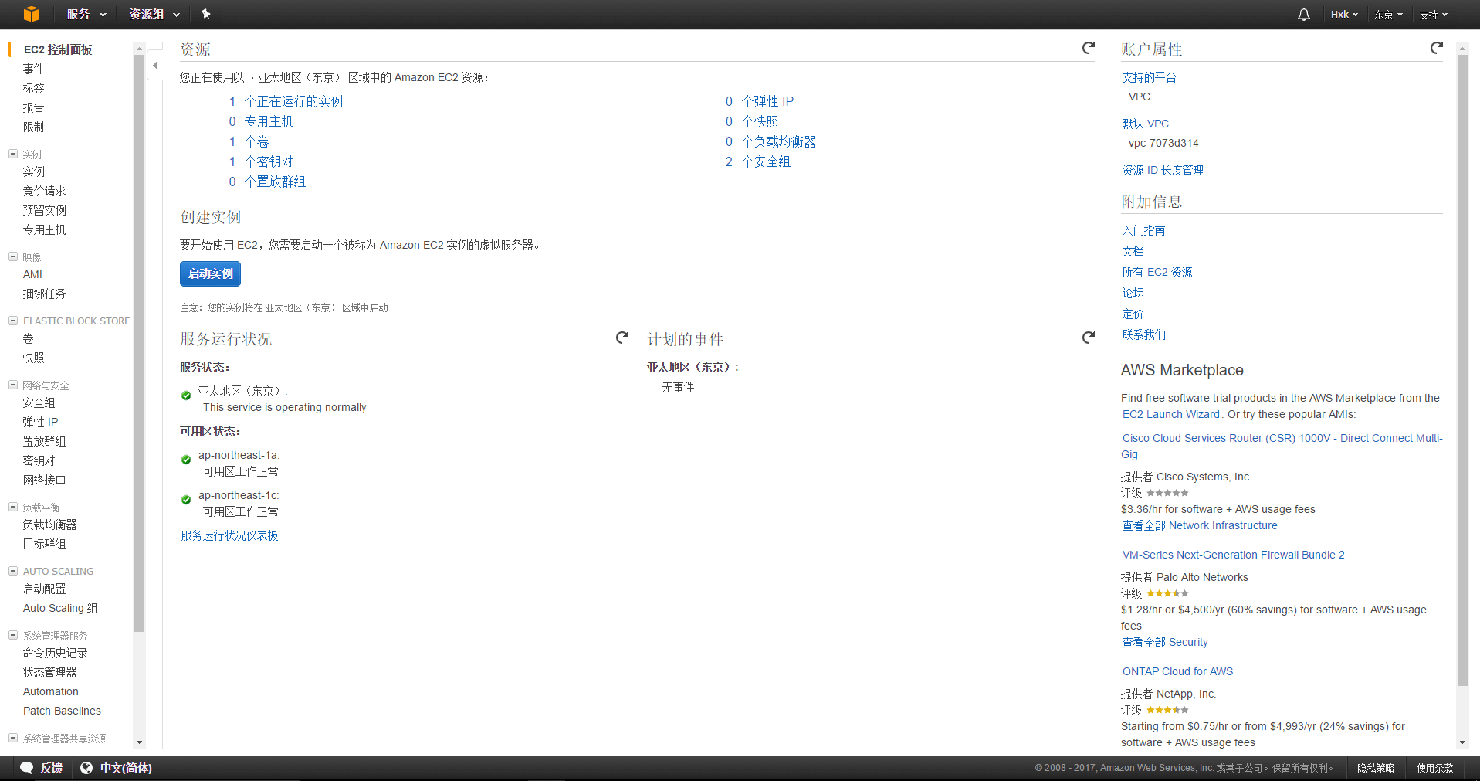Refresh the 账户属性 account attributes panel
1480x781 pixels.
click(1437, 48)
